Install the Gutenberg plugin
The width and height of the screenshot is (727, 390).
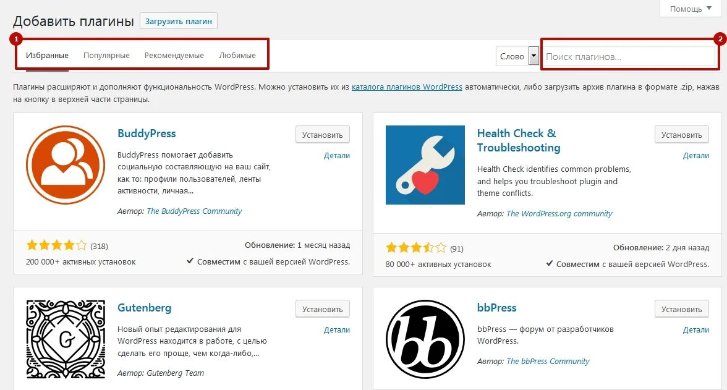coord(322,309)
